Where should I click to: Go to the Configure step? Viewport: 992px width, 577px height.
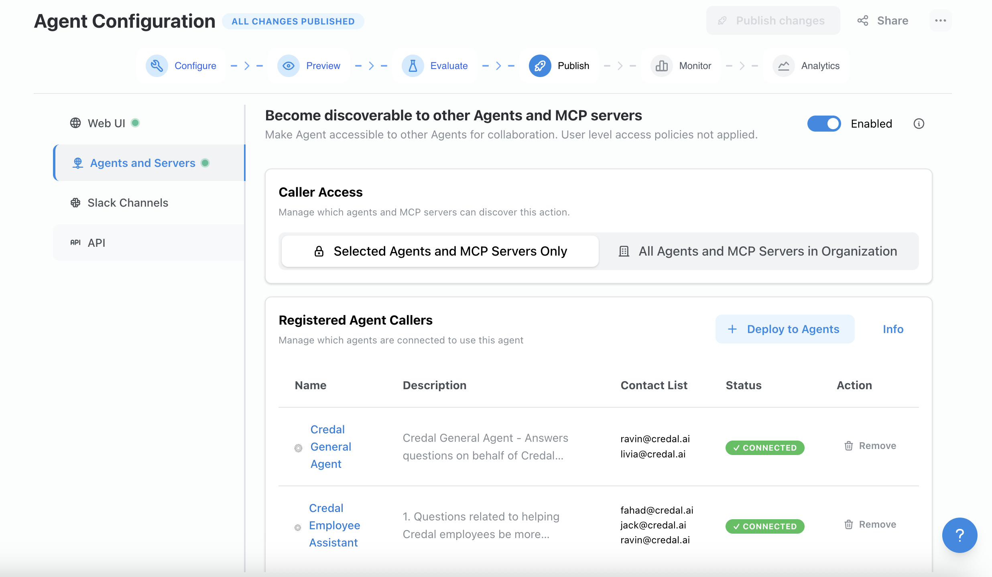tap(181, 66)
